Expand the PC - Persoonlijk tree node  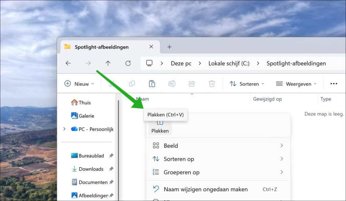65,129
